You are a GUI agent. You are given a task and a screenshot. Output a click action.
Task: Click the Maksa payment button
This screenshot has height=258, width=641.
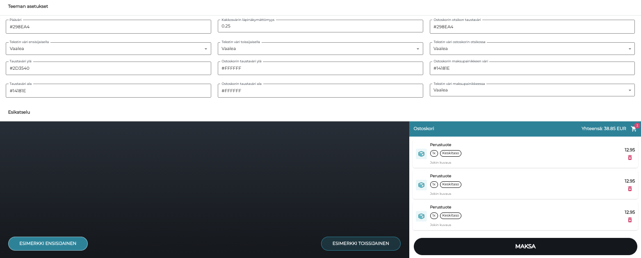[x=525, y=247]
